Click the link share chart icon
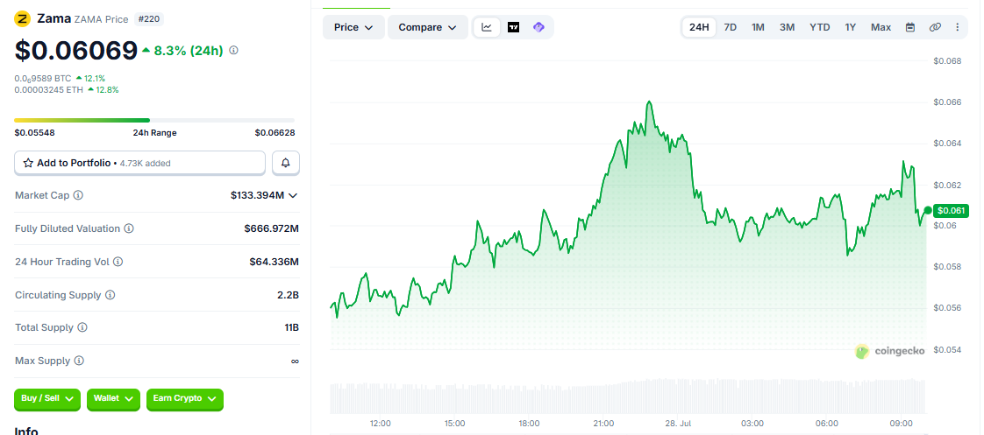The width and height of the screenshot is (984, 435). click(934, 27)
